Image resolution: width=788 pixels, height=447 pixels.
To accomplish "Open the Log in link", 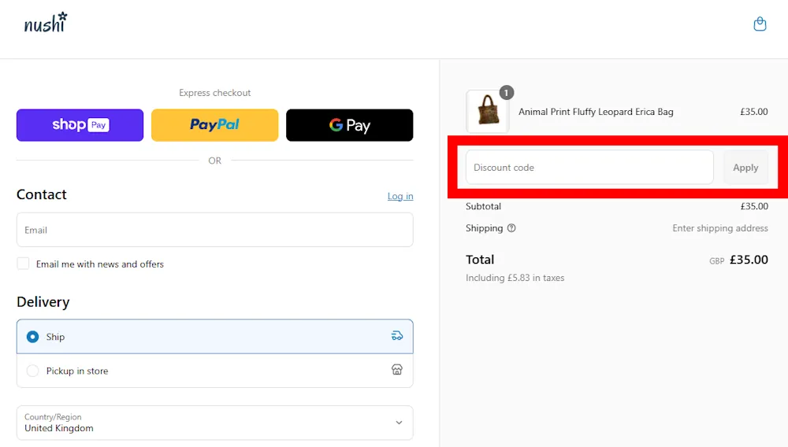I will [x=400, y=196].
